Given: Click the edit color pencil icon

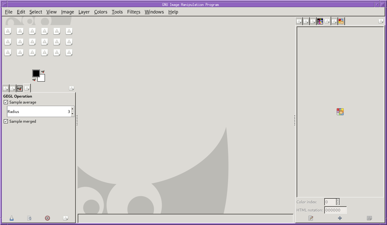Looking at the screenshot, I should click(311, 218).
